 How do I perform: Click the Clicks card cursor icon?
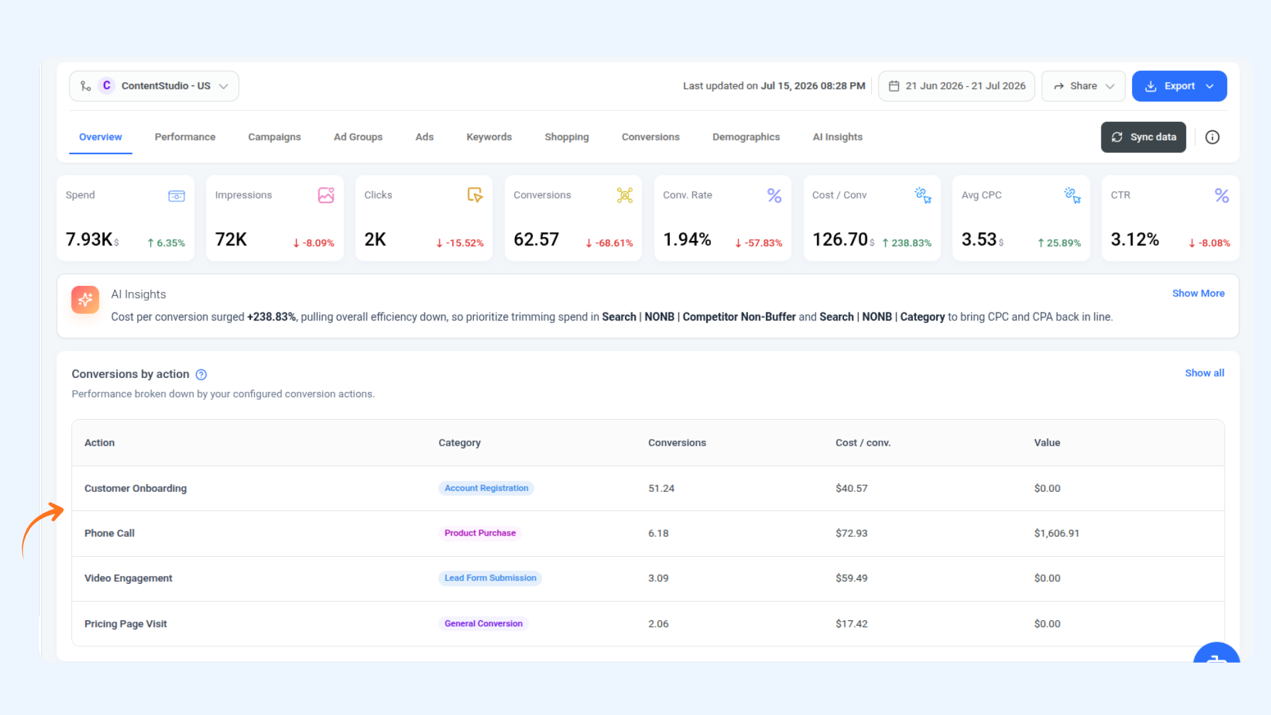tap(475, 195)
